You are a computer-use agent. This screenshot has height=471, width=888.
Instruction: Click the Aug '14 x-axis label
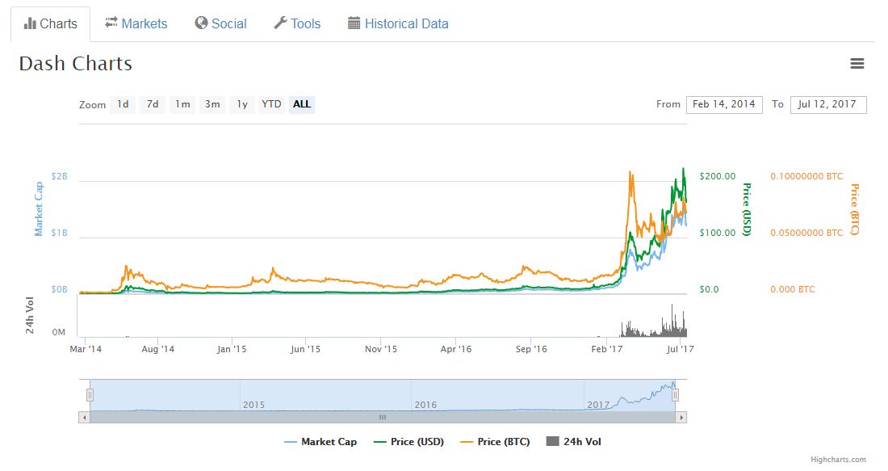(158, 349)
